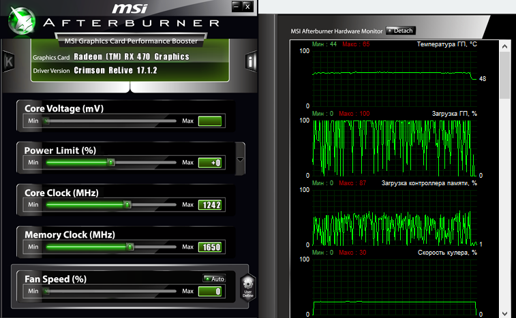Expand Power Limit options arrow
The width and height of the screenshot is (516, 318).
coord(240,159)
